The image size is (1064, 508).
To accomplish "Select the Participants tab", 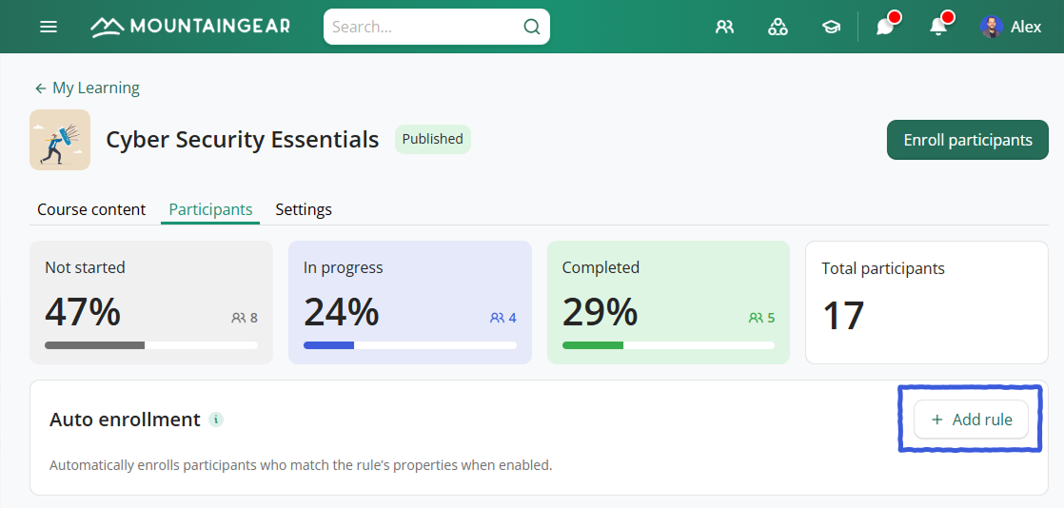I will pos(210,209).
